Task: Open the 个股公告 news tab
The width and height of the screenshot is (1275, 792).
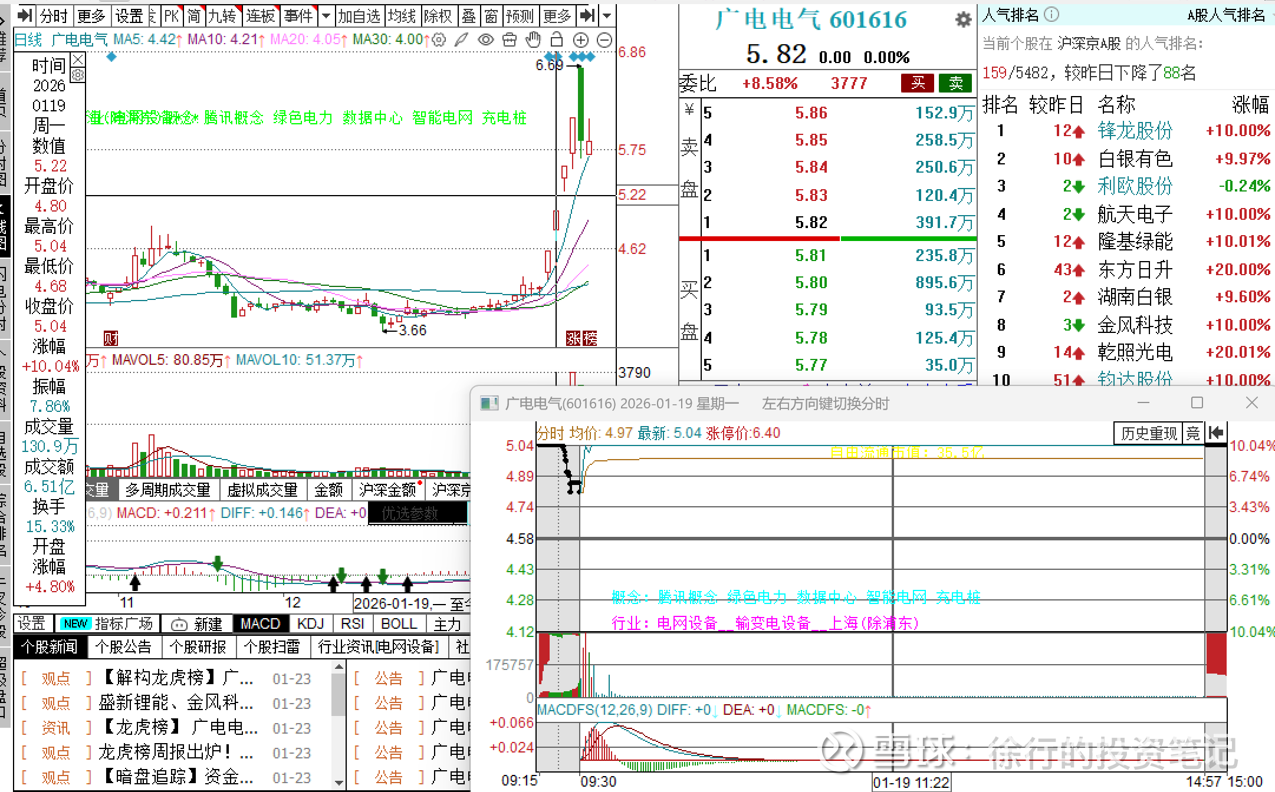Action: click(x=123, y=647)
